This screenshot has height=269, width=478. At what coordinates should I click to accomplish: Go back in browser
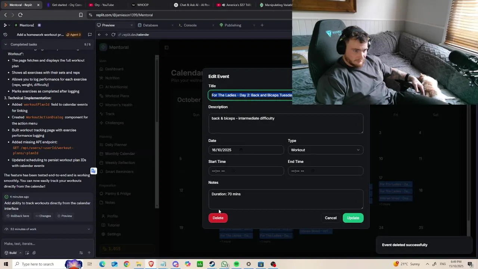tap(5, 15)
